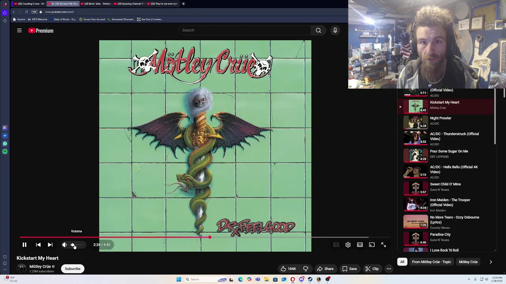This screenshot has height=284, width=506.
Task: Share the Kickstart My Heart video
Action: [325, 269]
